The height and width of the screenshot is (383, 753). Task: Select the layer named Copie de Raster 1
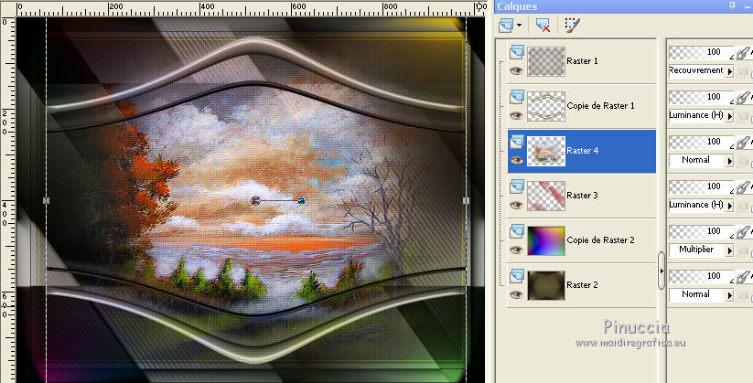[x=600, y=106]
